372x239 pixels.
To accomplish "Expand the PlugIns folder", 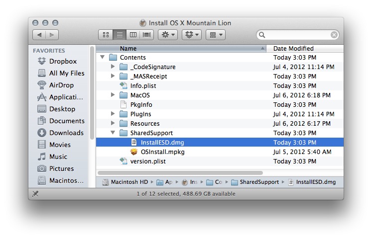I will coord(113,114).
